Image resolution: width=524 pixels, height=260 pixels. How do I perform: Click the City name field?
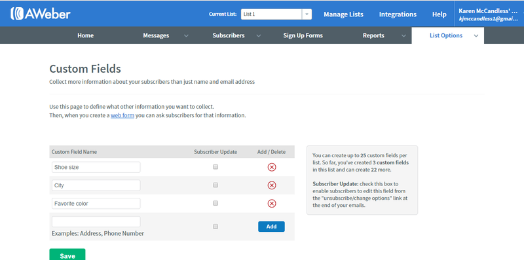click(x=96, y=185)
